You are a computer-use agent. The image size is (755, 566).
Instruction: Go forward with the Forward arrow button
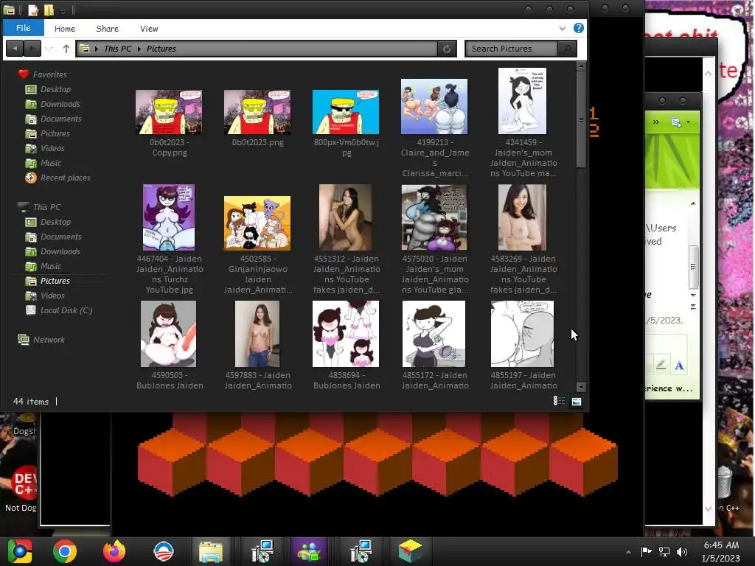(x=32, y=48)
